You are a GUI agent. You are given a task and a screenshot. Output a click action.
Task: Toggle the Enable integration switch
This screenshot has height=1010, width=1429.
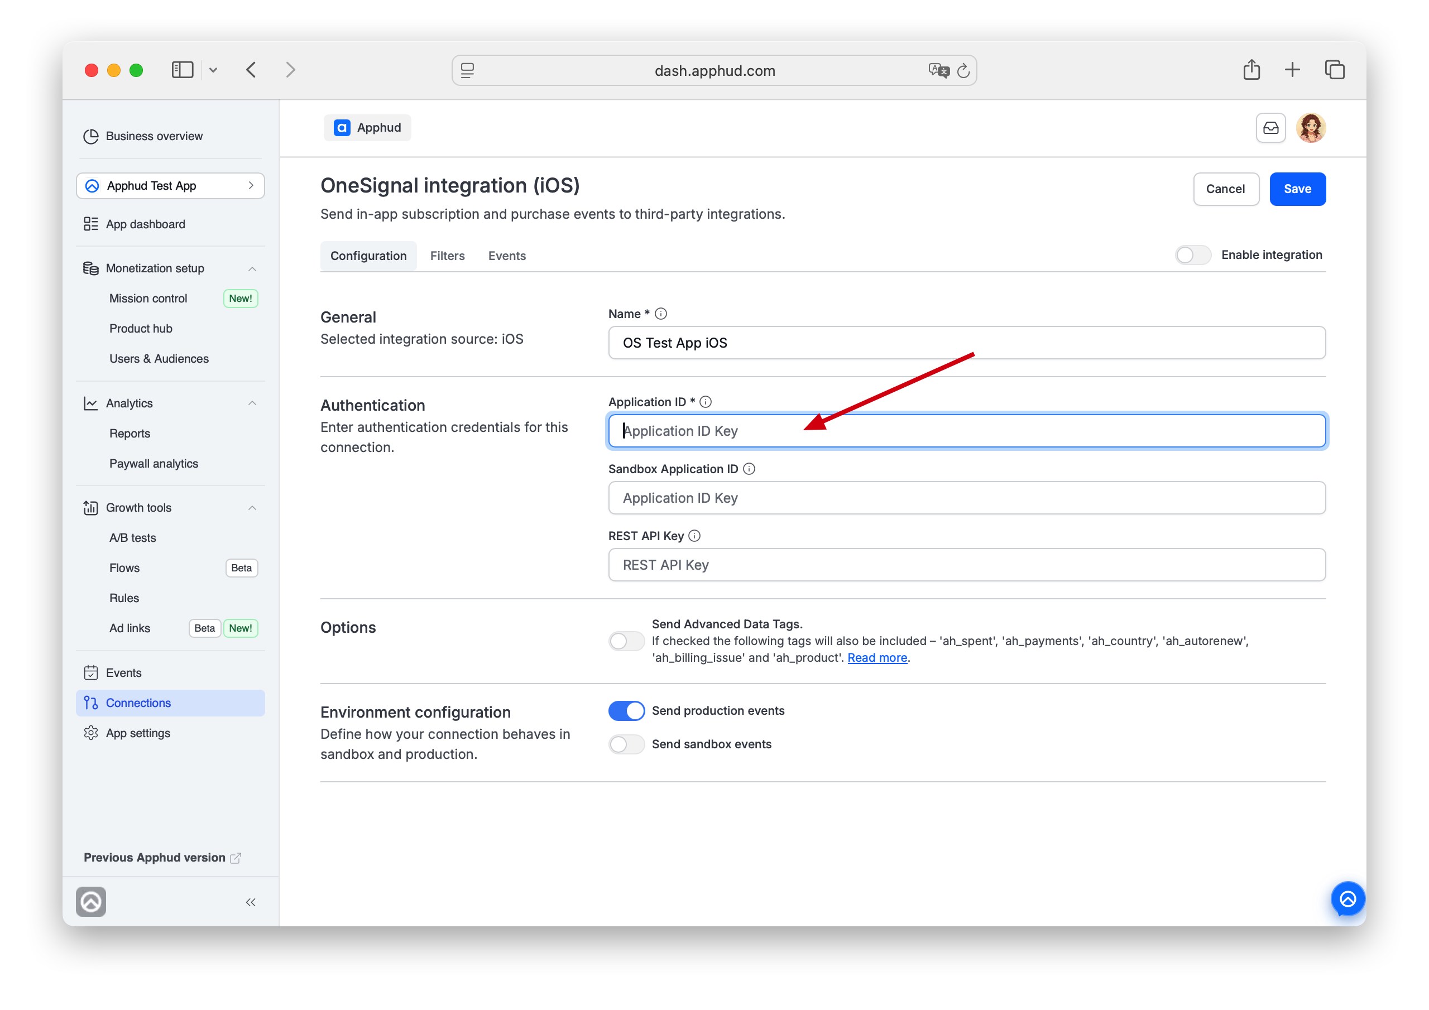point(1192,255)
